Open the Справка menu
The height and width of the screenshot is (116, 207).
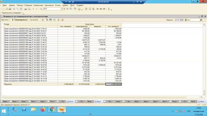80,5
